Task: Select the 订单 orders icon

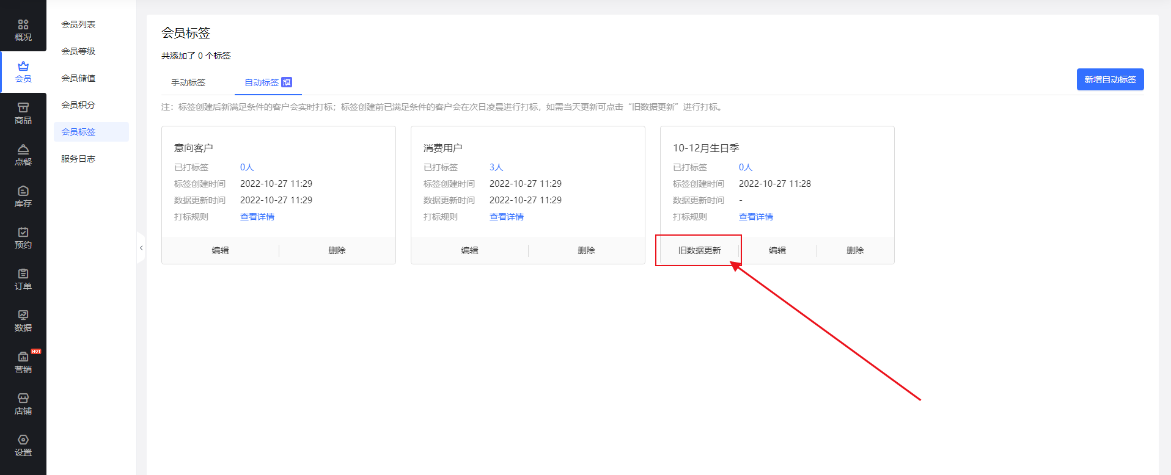Action: [23, 280]
